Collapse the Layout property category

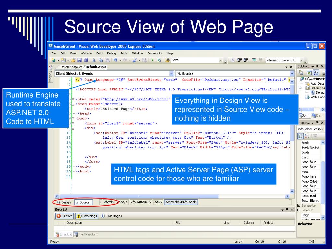299,210
